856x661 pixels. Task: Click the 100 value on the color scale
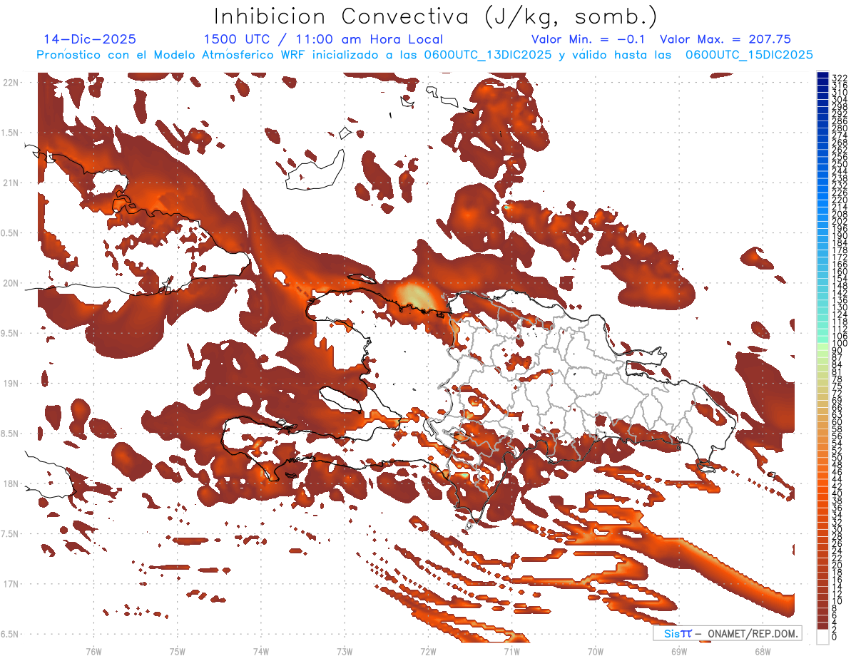(x=839, y=344)
